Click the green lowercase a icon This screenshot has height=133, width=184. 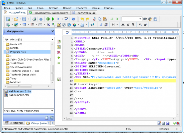tap(117, 19)
